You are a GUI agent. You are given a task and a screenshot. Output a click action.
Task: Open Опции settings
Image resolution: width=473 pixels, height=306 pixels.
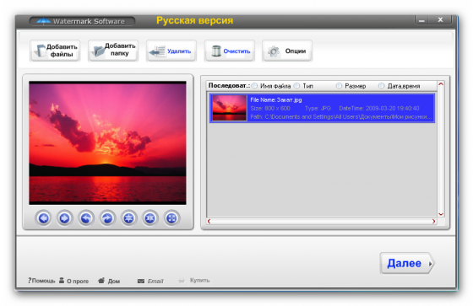[287, 51]
